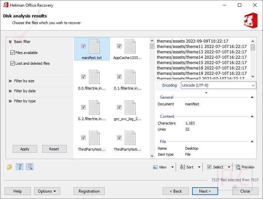
Task: Uncheck the second ThirdPartyNoti file checkbox
Action: pos(119,138)
